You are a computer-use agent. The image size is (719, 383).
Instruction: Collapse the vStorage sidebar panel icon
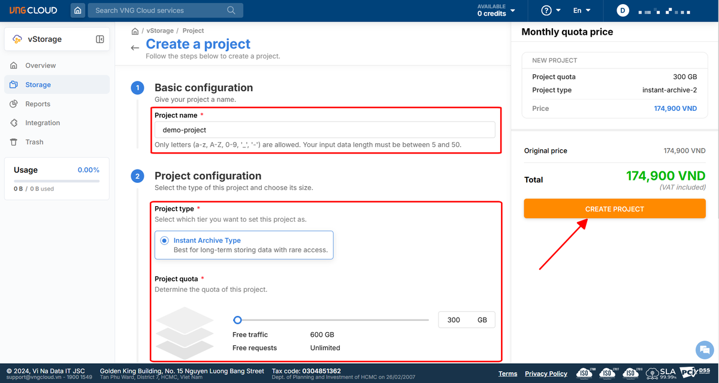click(x=100, y=39)
